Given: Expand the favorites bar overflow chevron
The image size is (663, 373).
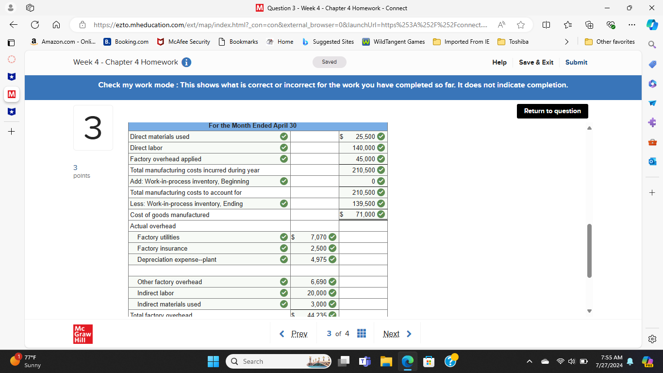Looking at the screenshot, I should pyautogui.click(x=566, y=42).
